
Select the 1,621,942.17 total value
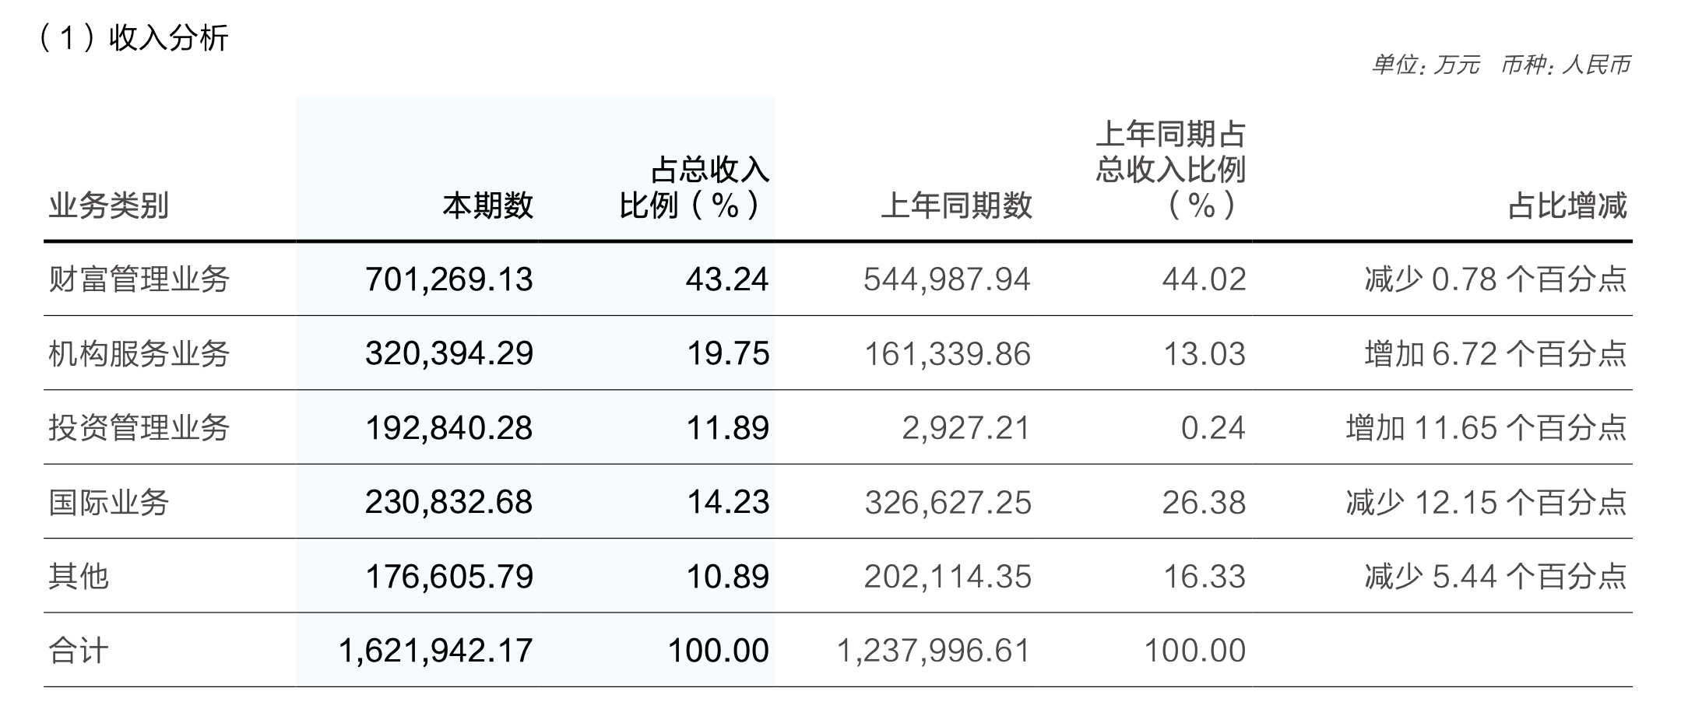[436, 651]
